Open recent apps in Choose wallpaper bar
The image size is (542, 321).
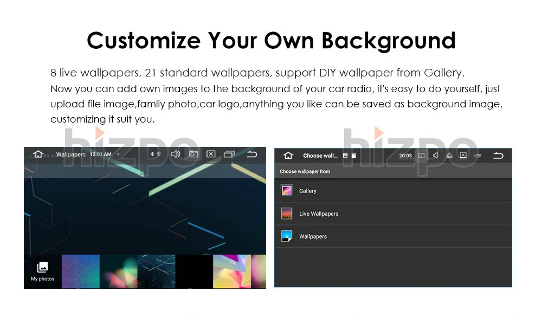pyautogui.click(x=478, y=156)
